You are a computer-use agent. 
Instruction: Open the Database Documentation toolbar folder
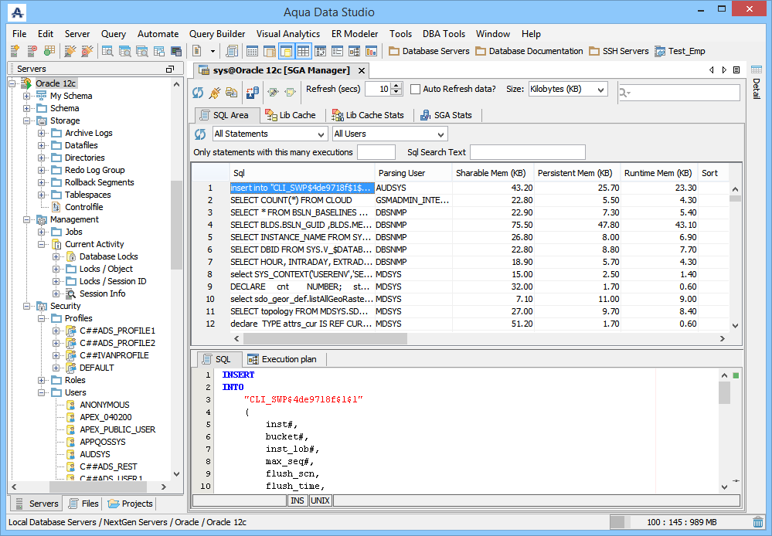529,52
